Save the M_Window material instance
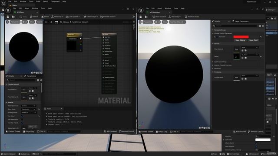278x156 pixels. pos(141,16)
